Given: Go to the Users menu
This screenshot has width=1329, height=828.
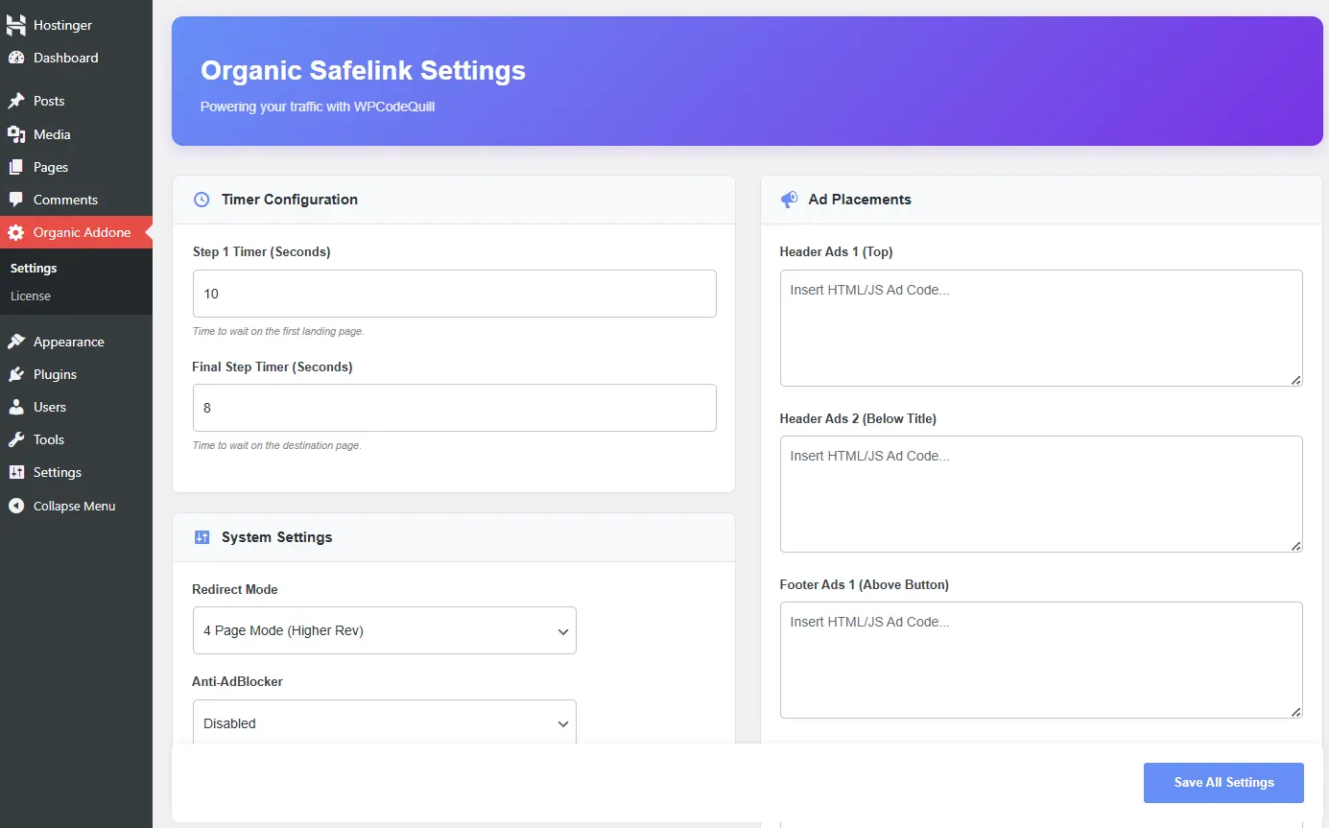Looking at the screenshot, I should (x=50, y=407).
